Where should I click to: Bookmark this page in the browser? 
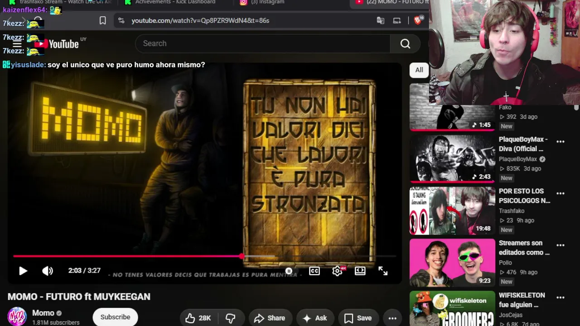[103, 20]
